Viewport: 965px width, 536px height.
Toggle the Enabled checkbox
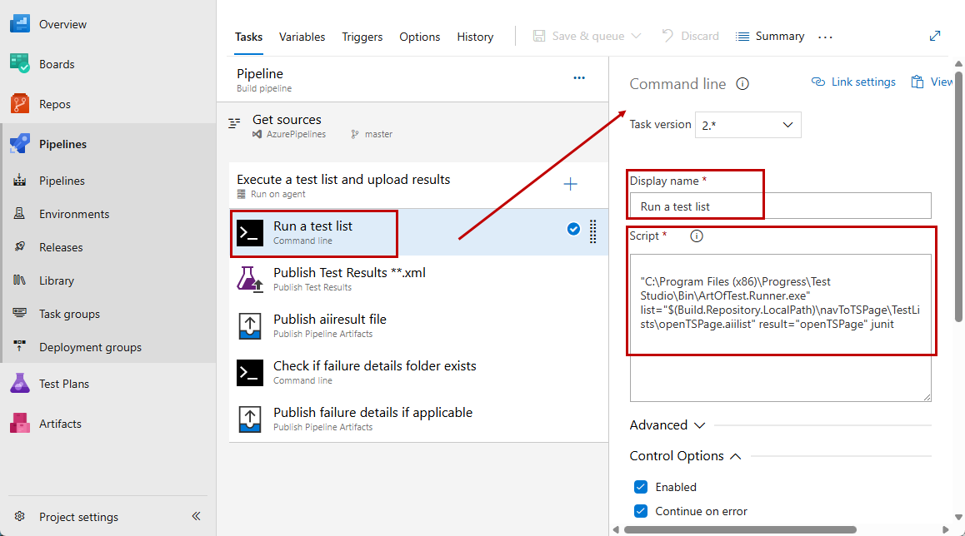tap(641, 487)
